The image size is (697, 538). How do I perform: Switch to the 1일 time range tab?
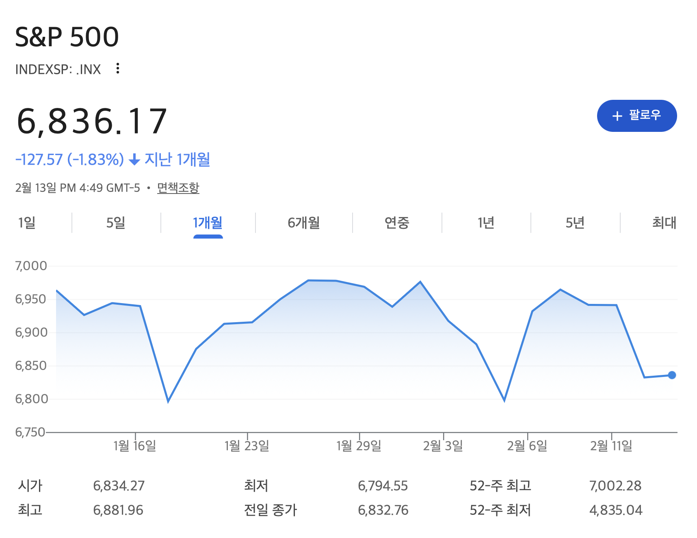click(27, 223)
